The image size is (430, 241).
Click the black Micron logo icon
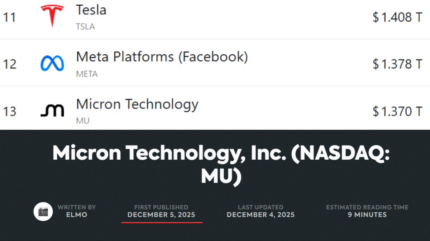[x=52, y=111]
